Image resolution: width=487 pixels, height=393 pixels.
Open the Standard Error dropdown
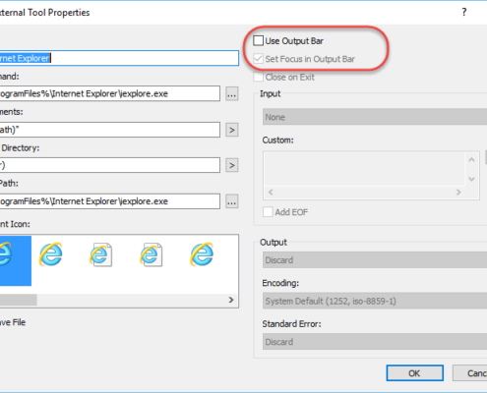375,342
